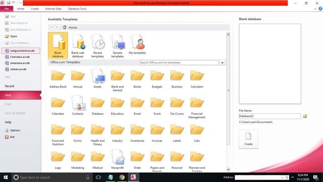This screenshot has width=323, height=182.
Task: Open the Assets template category
Action: (97, 79)
